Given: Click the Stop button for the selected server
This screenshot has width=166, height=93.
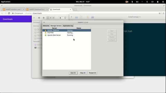Looking at the screenshot, I should click(x=112, y=34).
